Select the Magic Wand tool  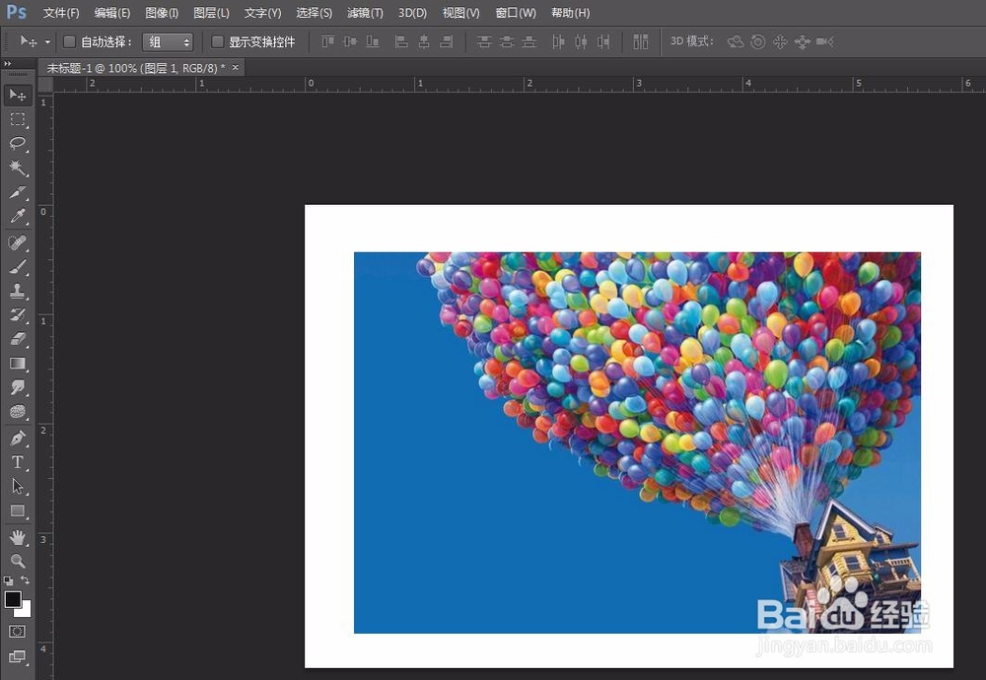(18, 168)
